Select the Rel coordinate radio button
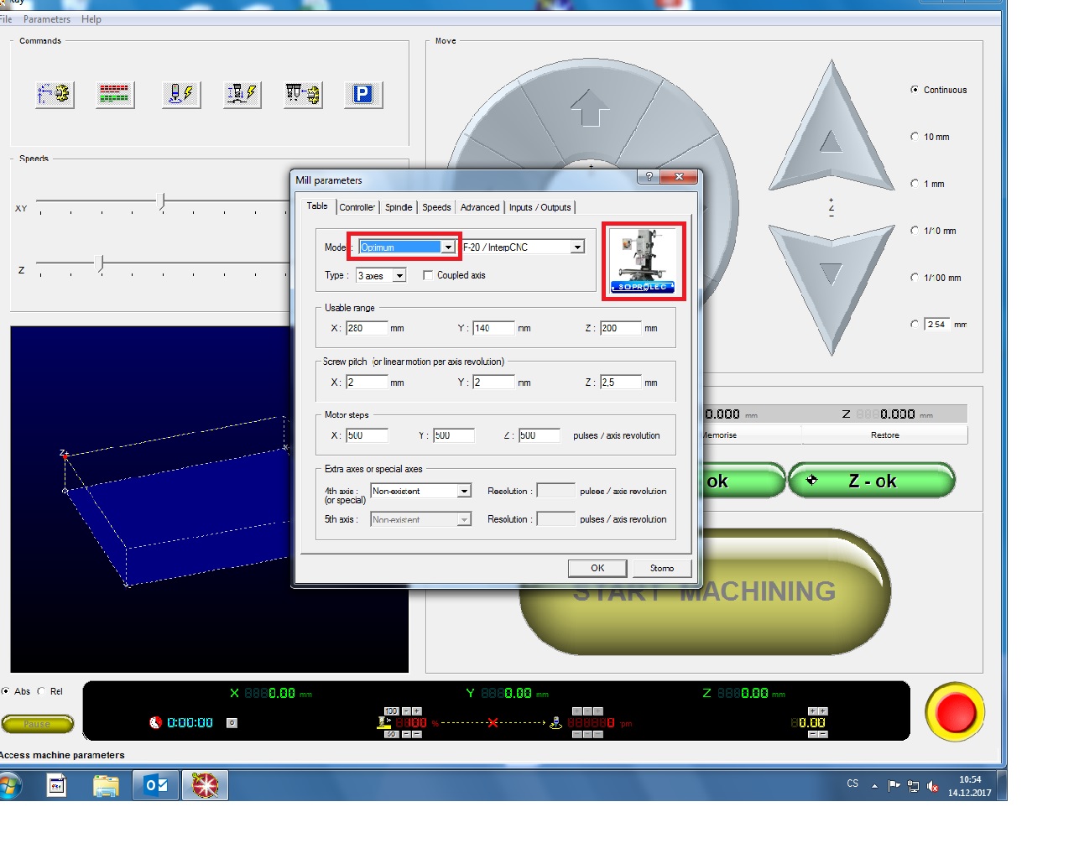Viewport: 1074px width, 859px height. pos(41,691)
